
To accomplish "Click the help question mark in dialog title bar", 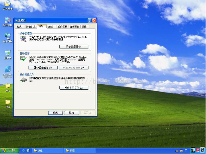I will [x=90, y=20].
